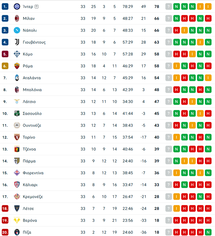Click the gray '?' badge in Πίζα's row
This screenshot has height=236, width=215.
[169, 232]
